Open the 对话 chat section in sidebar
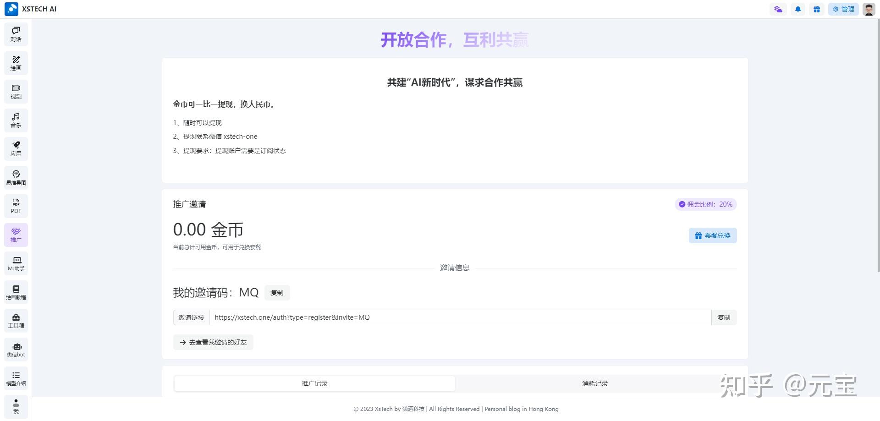This screenshot has width=880, height=421. 16,34
